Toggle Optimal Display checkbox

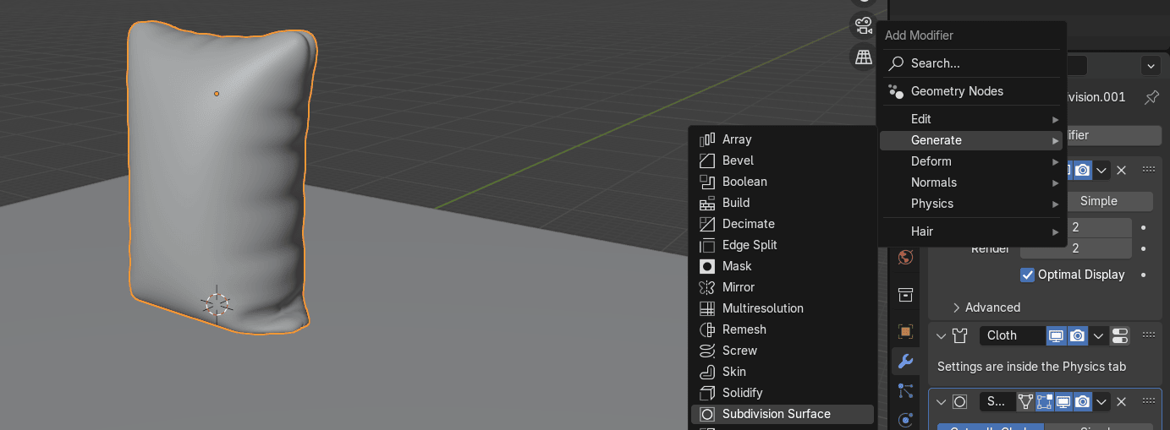1028,275
